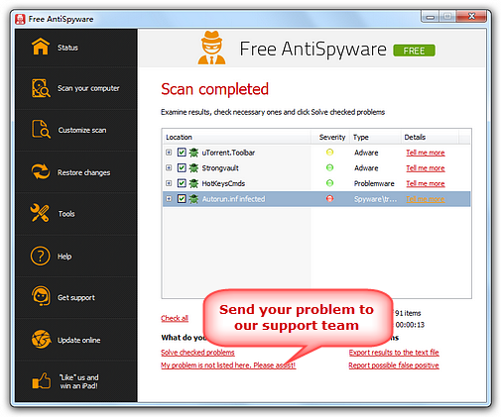The height and width of the screenshot is (417, 501).
Task: Open the Tools wrench icon
Action: (x=40, y=213)
